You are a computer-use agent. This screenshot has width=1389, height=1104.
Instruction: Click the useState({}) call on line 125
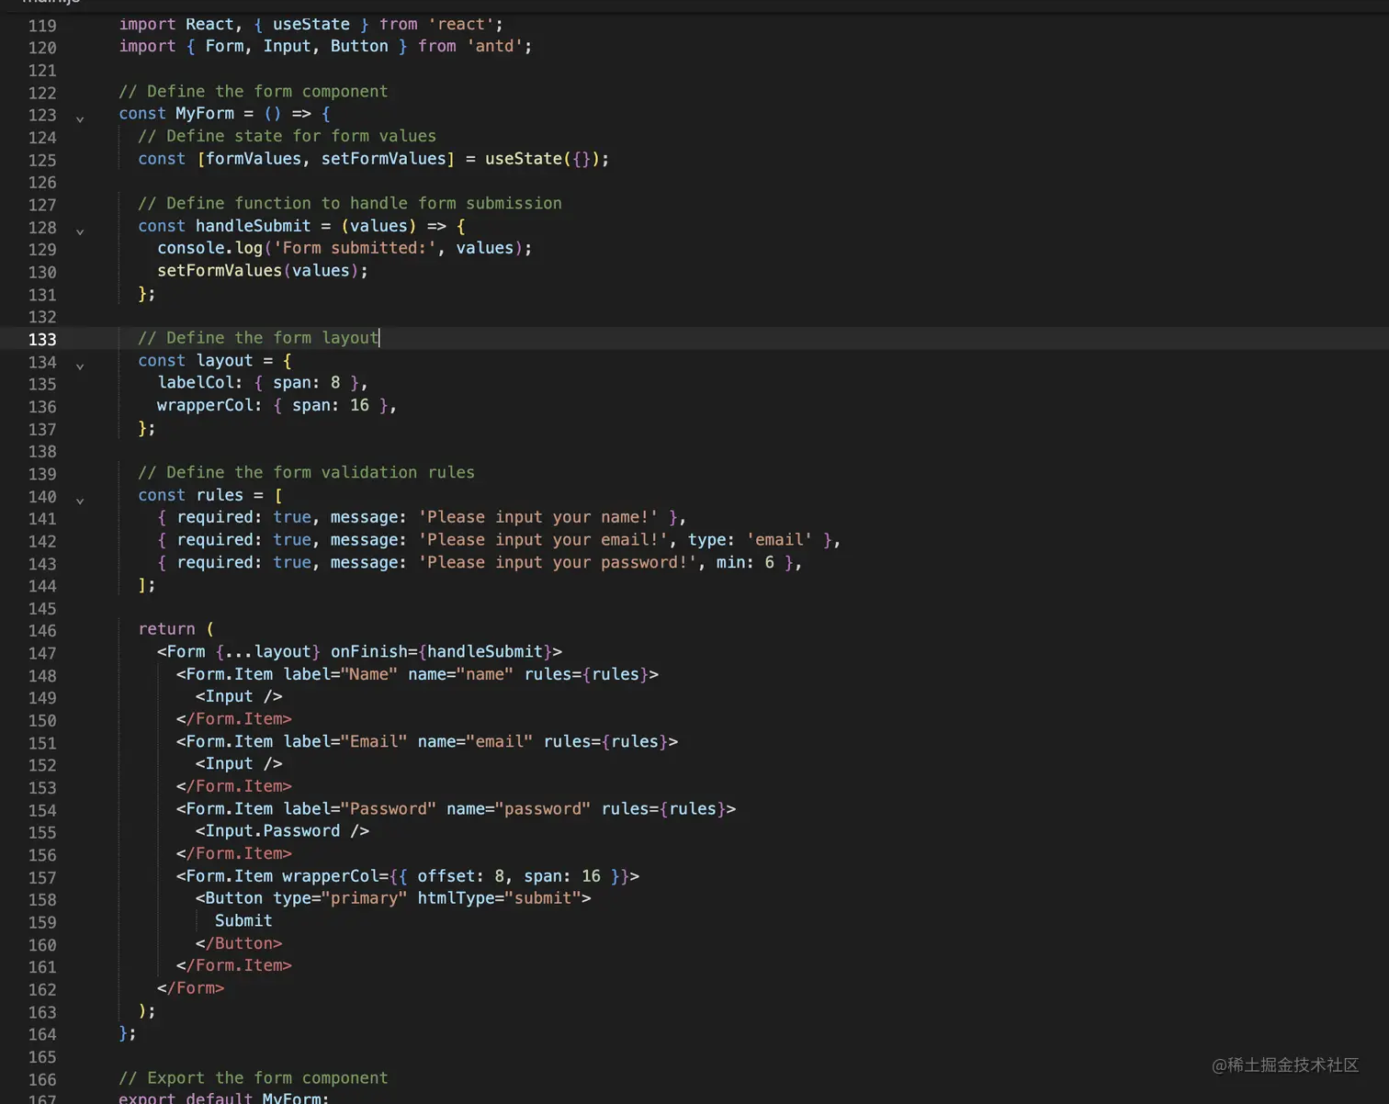(542, 158)
